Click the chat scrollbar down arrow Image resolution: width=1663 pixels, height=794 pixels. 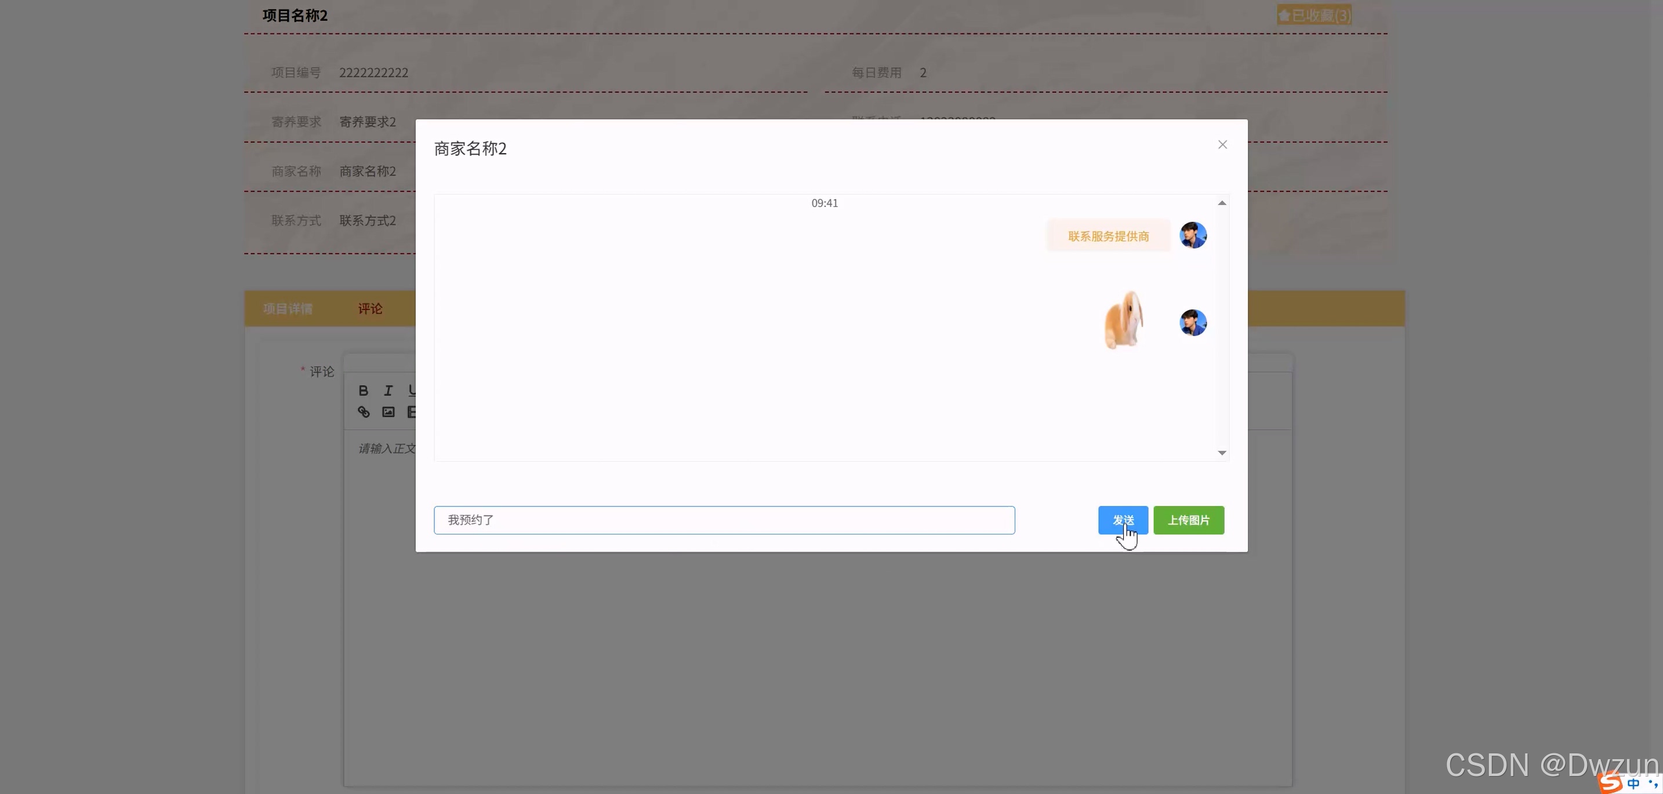point(1221,453)
